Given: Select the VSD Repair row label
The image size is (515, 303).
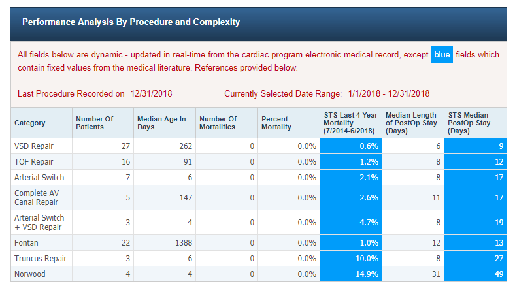Looking at the screenshot, I should [x=35, y=146].
